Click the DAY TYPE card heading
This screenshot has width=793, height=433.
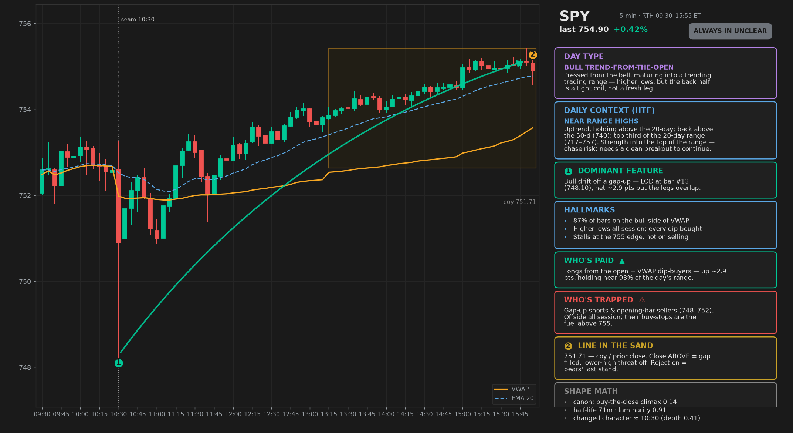click(x=584, y=56)
